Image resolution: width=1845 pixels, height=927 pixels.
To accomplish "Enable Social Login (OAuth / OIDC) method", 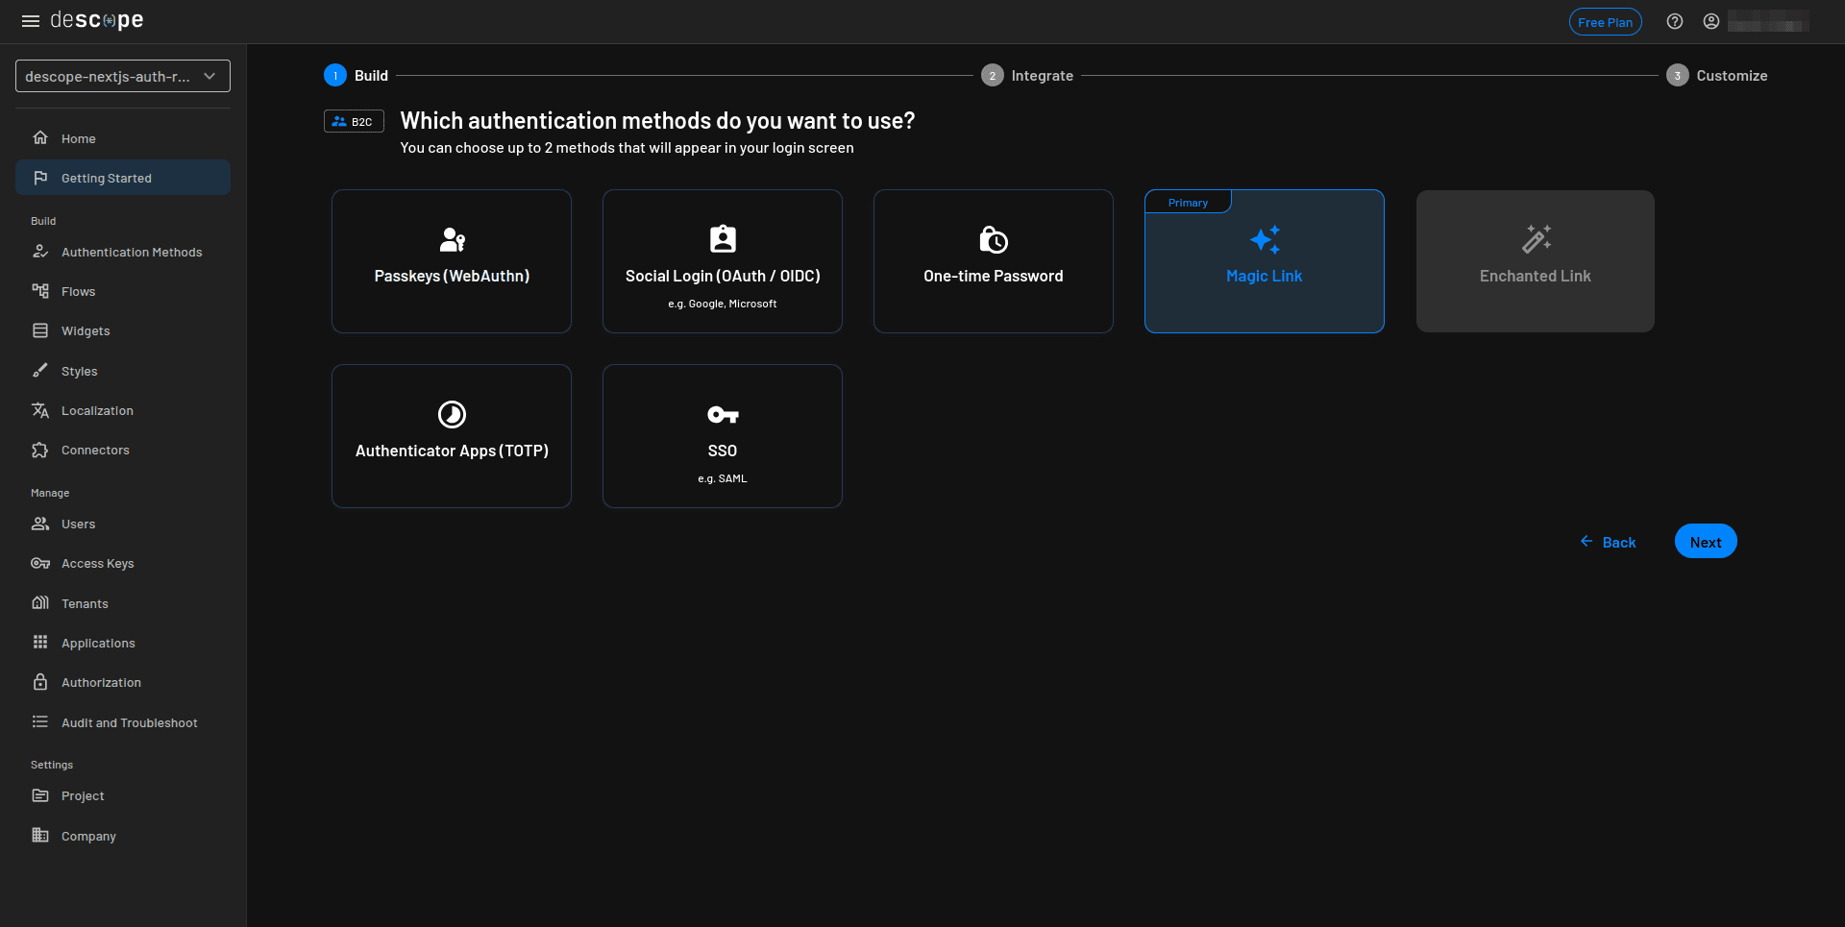I will (722, 260).
